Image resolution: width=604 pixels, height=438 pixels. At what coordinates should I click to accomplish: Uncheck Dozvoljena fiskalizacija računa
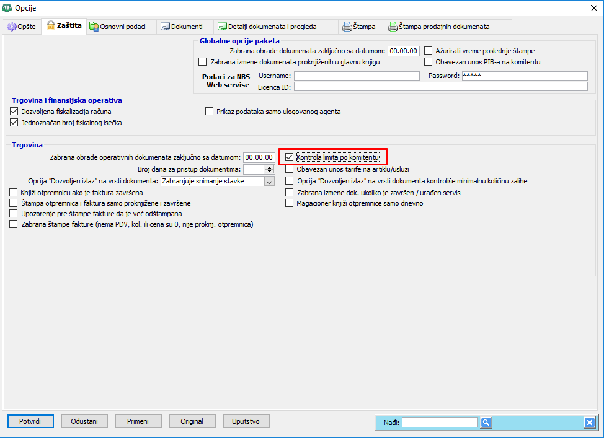[14, 112]
